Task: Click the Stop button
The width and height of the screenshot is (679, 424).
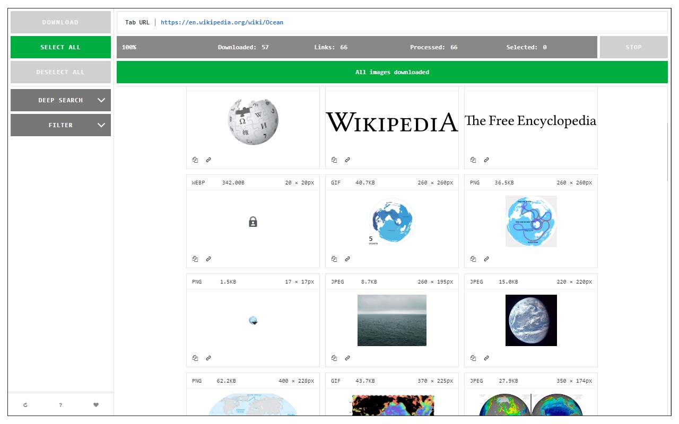Action: coord(633,47)
